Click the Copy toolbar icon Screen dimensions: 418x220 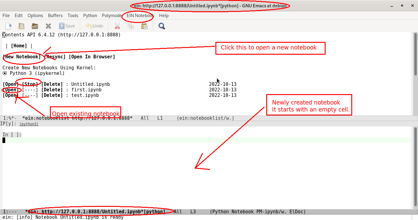click(131, 26)
